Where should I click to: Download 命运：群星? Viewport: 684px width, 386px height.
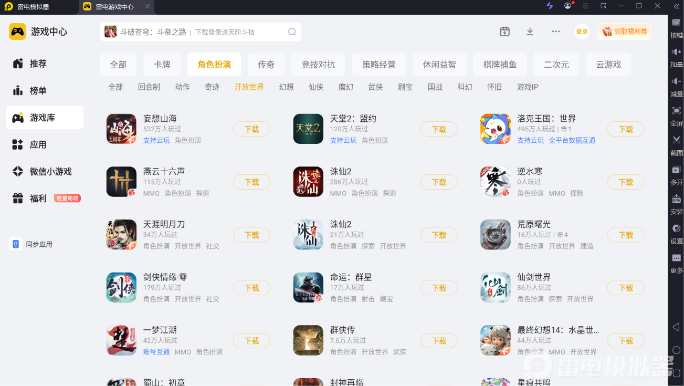pyautogui.click(x=439, y=288)
